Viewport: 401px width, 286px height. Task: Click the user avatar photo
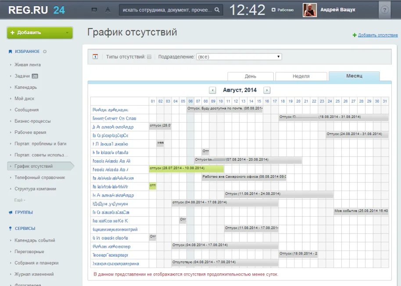point(310,10)
